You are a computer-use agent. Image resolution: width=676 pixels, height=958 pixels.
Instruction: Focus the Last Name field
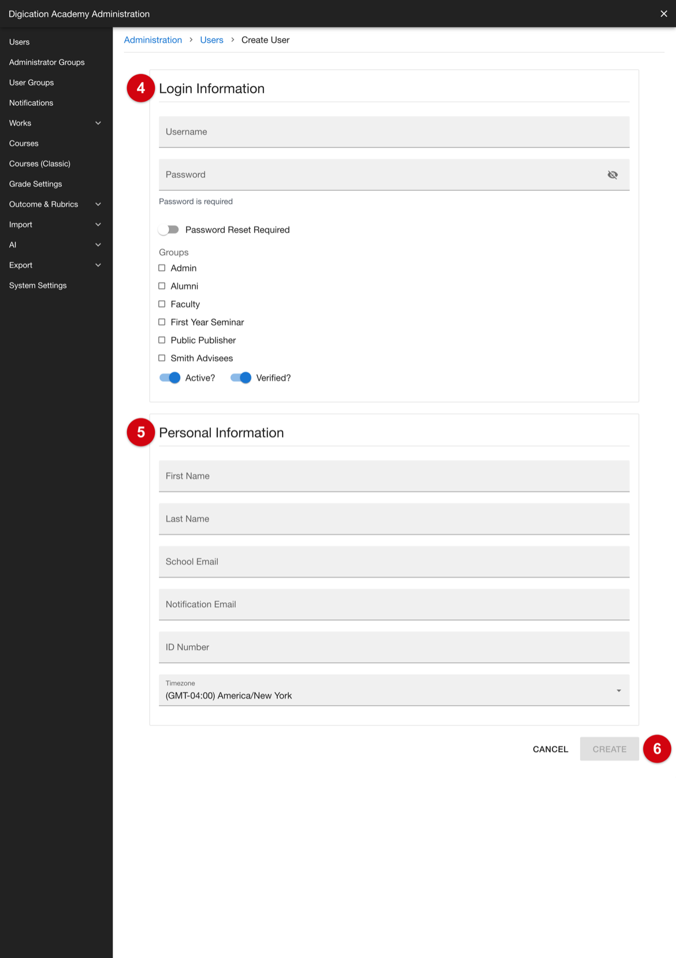(x=394, y=519)
